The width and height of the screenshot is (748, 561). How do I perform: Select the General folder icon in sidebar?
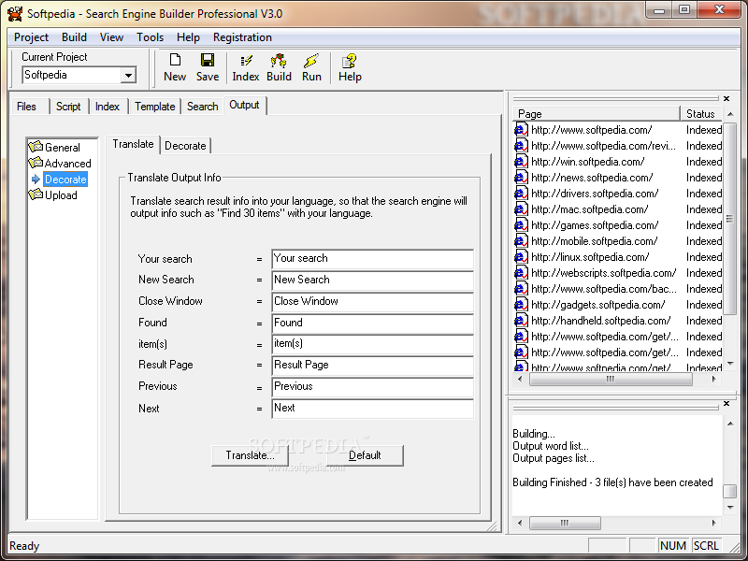click(36, 147)
